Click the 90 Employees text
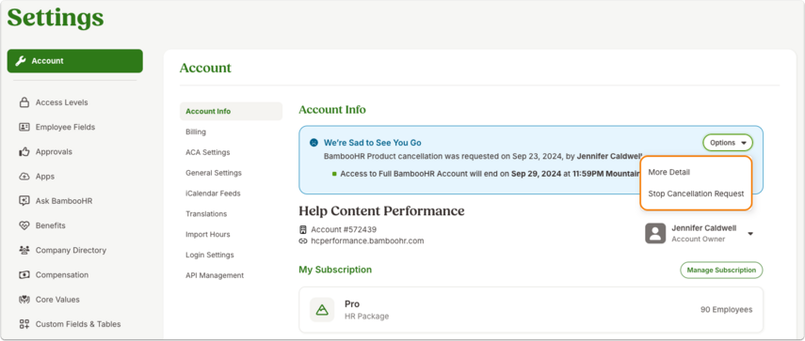This screenshot has height=341, width=805. pos(727,310)
